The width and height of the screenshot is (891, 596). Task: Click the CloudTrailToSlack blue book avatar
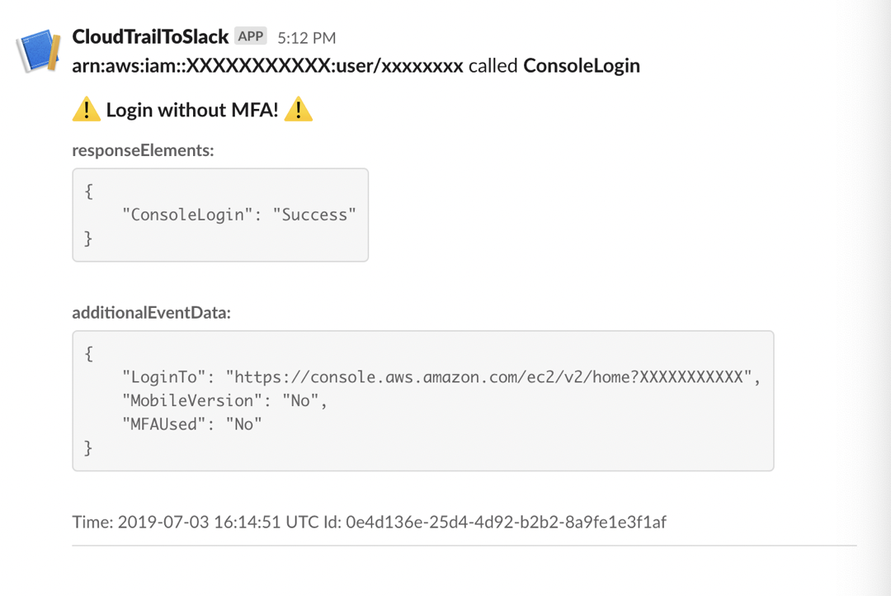39,51
